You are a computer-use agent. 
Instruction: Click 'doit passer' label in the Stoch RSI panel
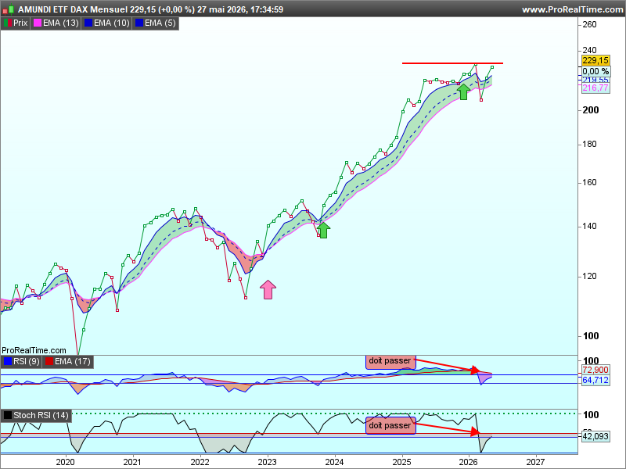coord(390,425)
